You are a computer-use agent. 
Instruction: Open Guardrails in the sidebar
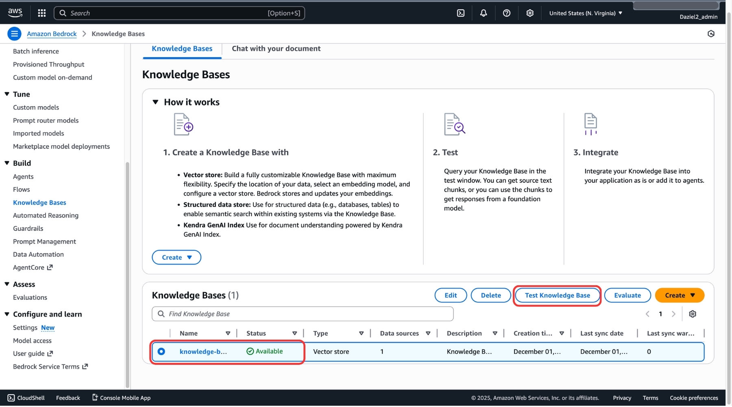pos(28,228)
